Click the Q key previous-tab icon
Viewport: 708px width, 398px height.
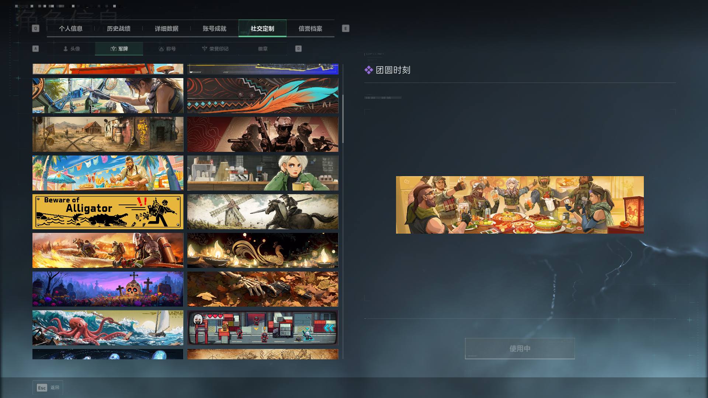(35, 28)
